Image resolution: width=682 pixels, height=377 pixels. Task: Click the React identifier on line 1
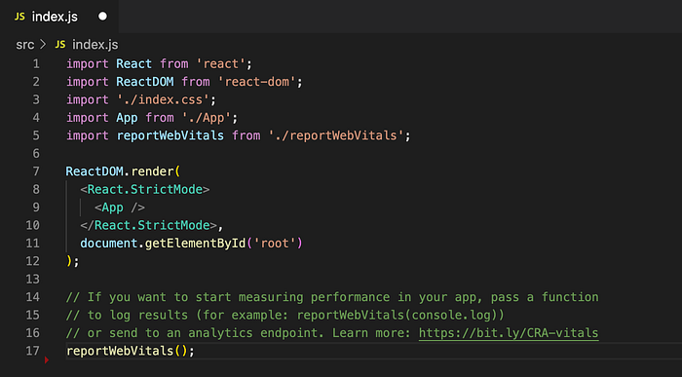[x=134, y=64]
